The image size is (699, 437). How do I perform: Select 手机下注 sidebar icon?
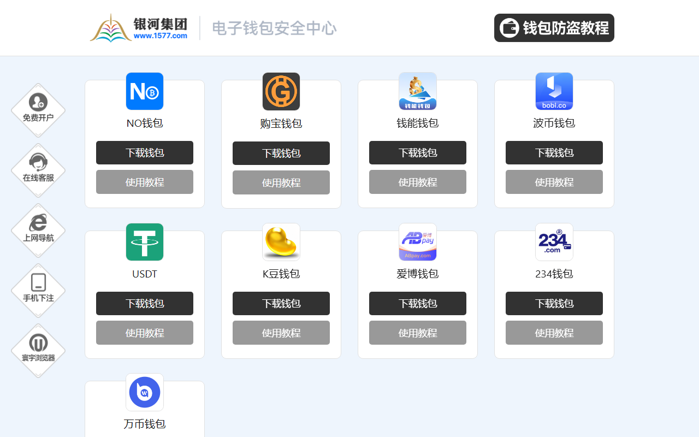pos(38,291)
